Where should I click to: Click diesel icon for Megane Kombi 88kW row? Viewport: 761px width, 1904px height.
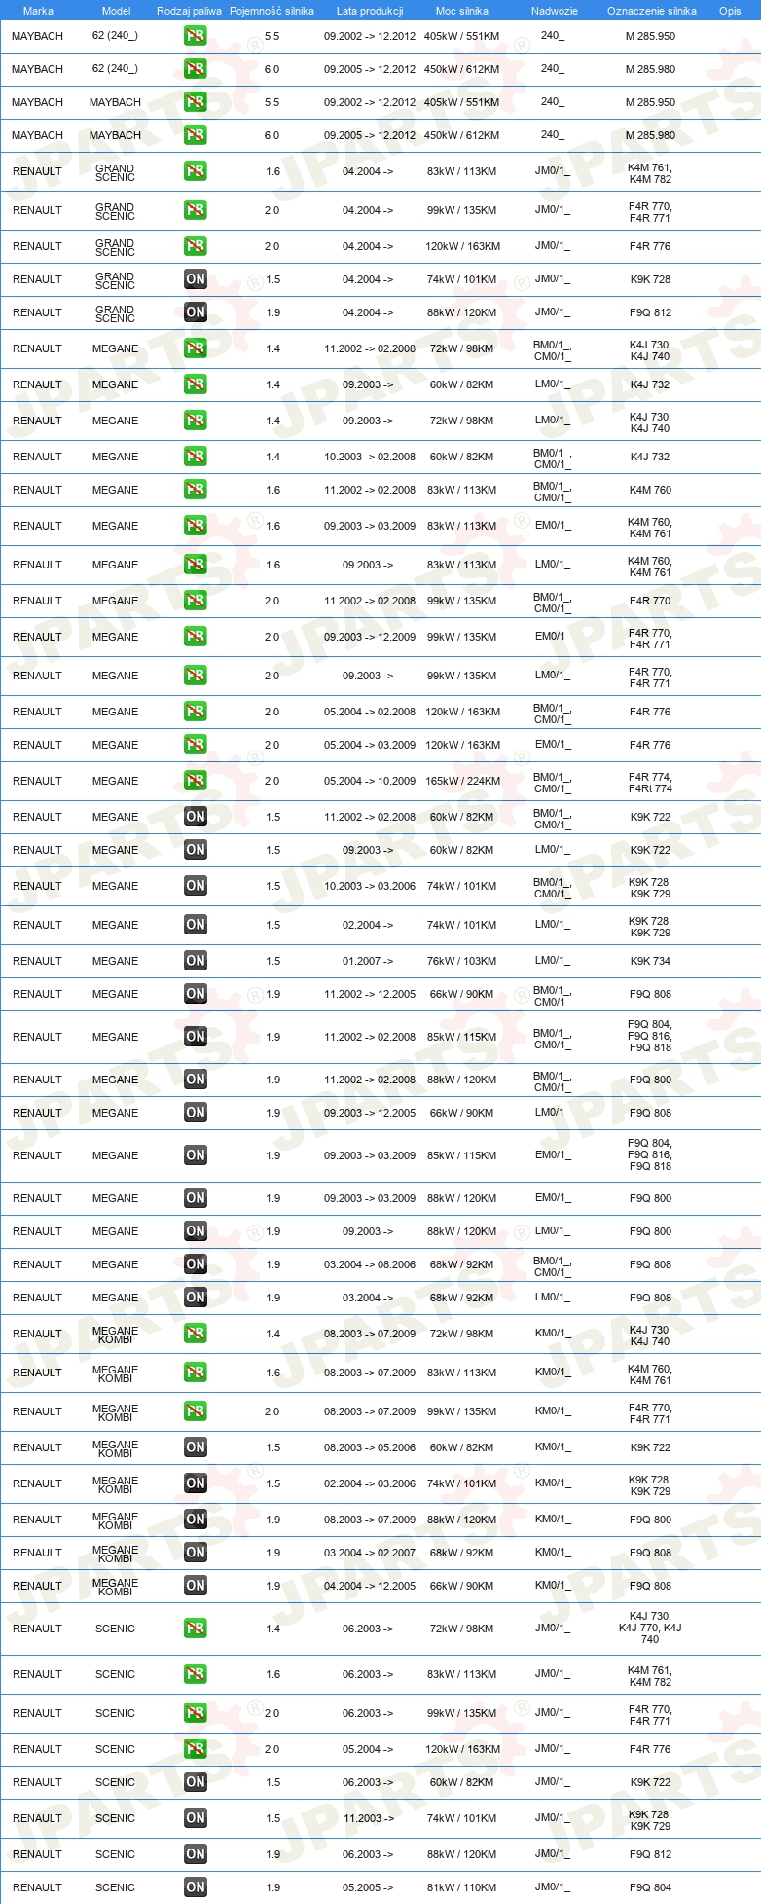pos(196,1520)
